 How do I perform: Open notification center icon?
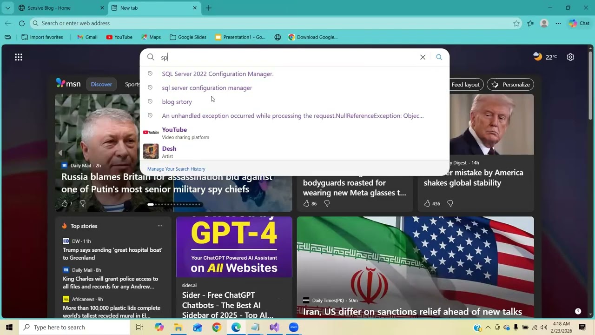582,327
